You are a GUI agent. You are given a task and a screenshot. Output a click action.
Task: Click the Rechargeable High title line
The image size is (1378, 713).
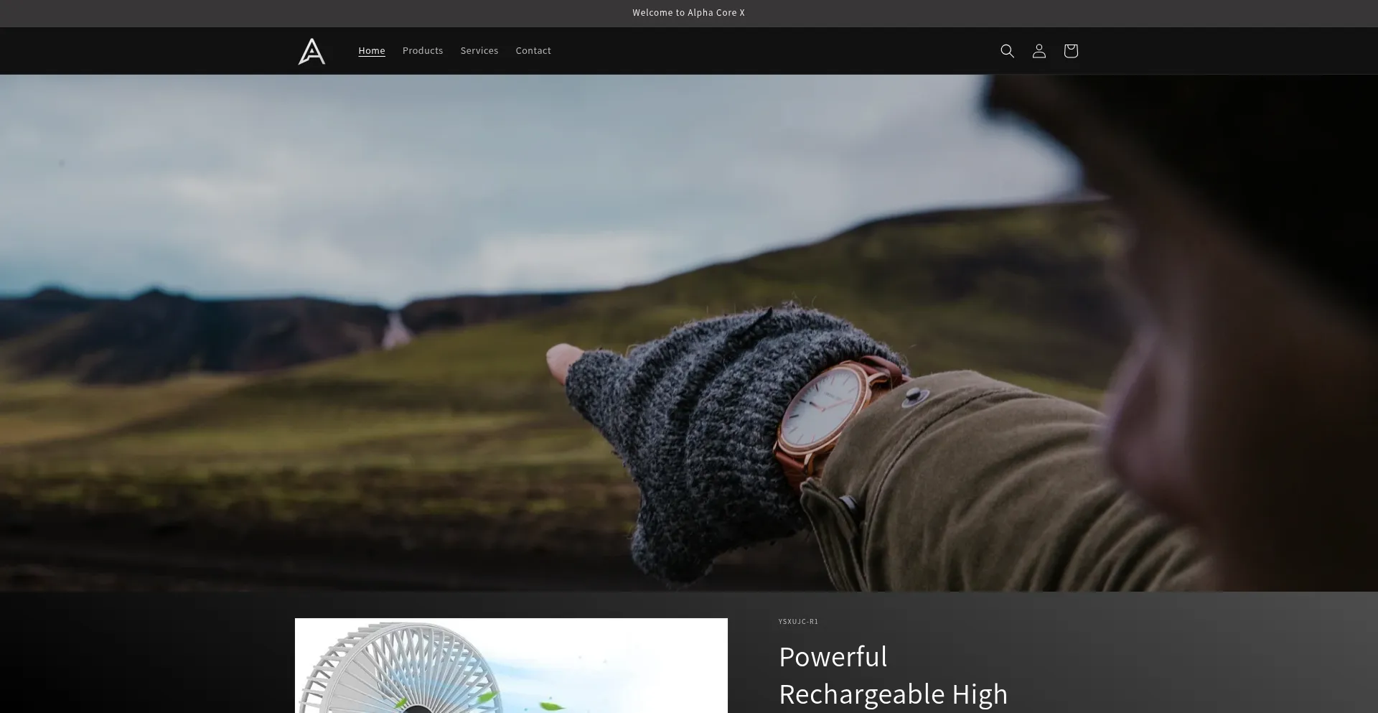coord(893,694)
